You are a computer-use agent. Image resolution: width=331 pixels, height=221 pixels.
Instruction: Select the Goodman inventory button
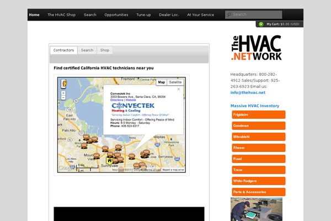259,125
